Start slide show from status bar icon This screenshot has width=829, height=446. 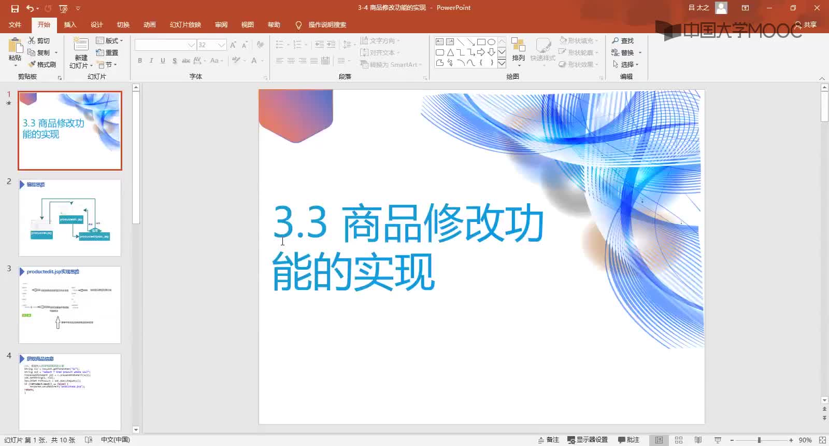point(718,440)
